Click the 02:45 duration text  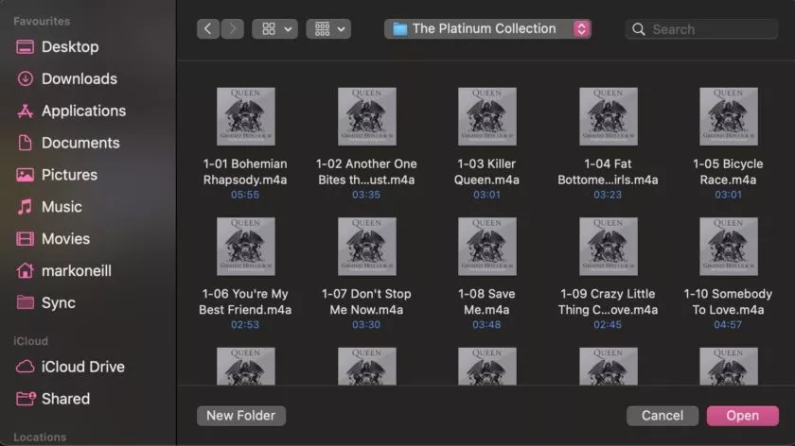coord(608,325)
